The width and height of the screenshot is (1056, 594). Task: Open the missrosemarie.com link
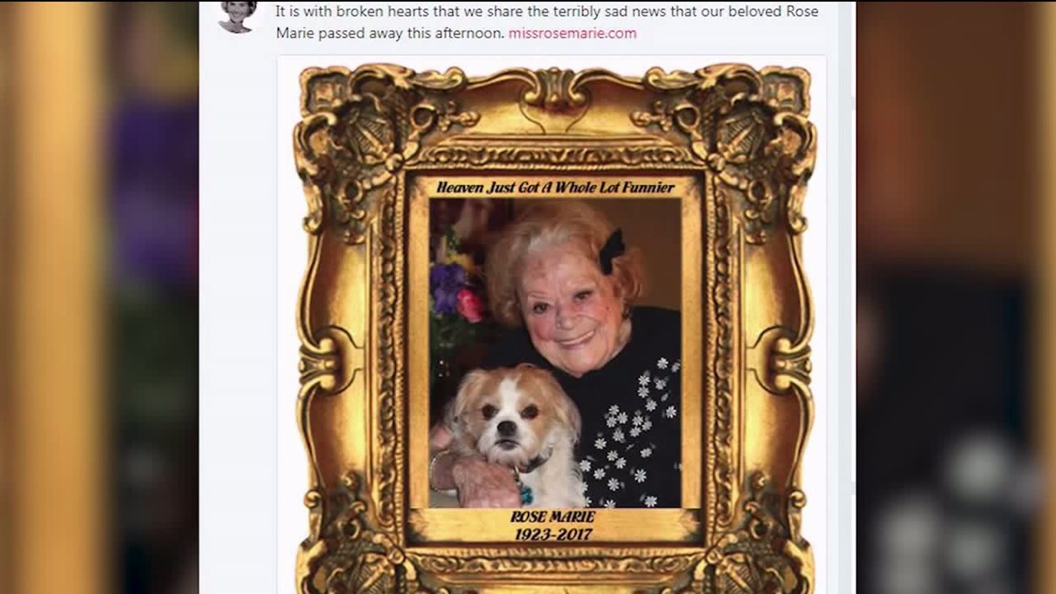pyautogui.click(x=572, y=34)
